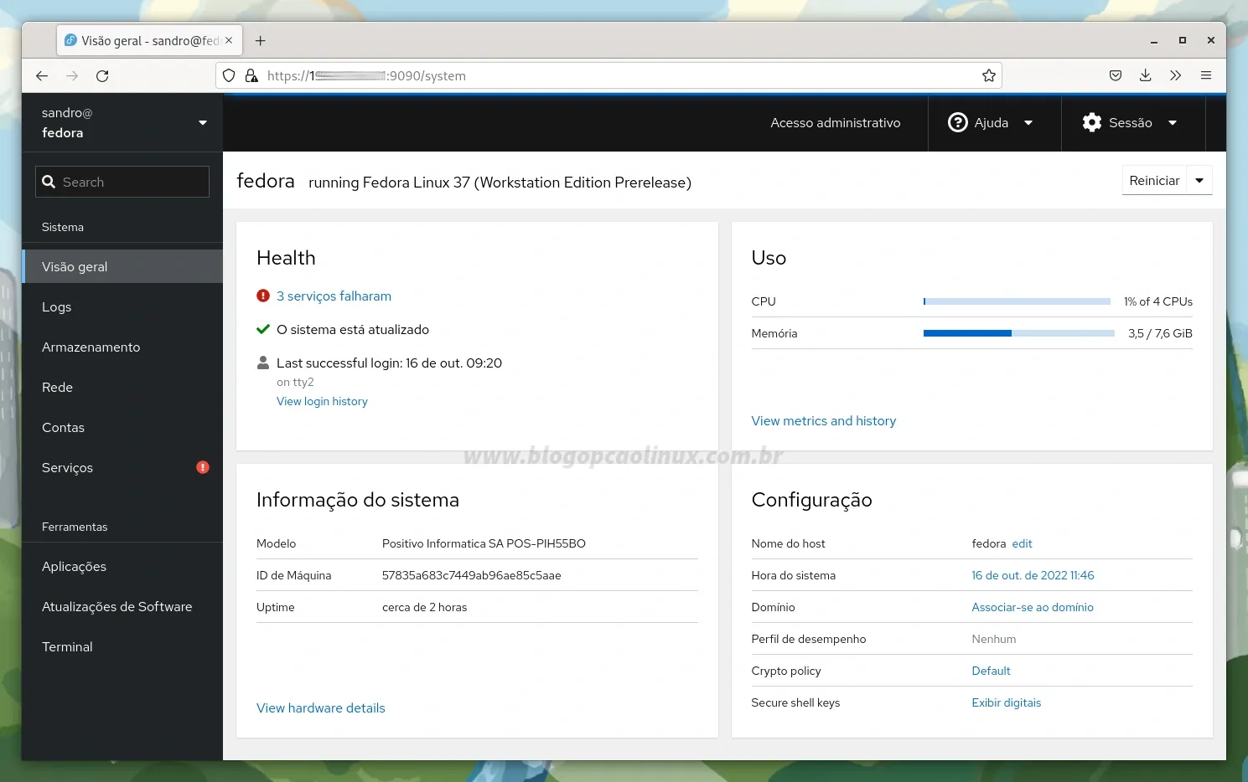Open Atualizações de Software page
Viewport: 1248px width, 782px height.
point(122,606)
